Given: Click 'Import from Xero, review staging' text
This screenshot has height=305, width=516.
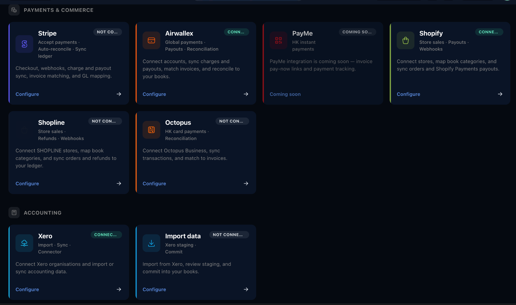Looking at the screenshot, I should pos(187,268).
